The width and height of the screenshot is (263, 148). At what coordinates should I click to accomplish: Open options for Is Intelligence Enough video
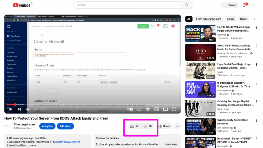click(256, 83)
